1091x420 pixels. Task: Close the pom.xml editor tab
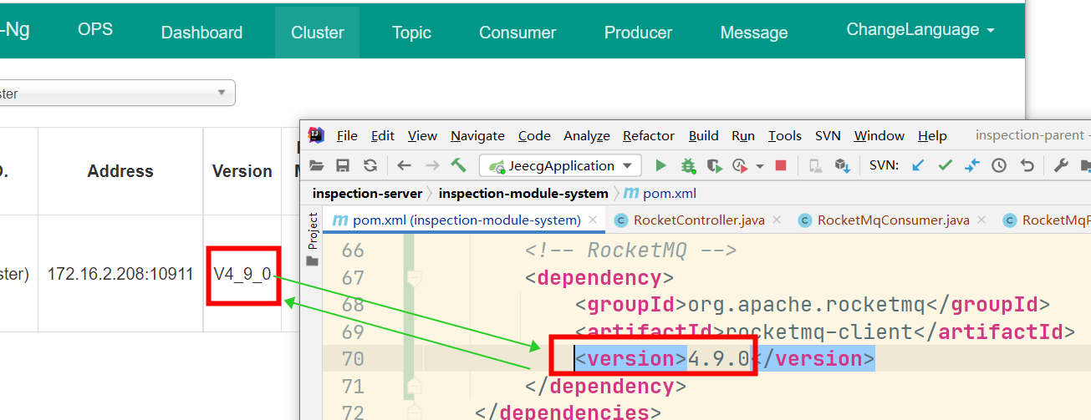pyautogui.click(x=593, y=220)
